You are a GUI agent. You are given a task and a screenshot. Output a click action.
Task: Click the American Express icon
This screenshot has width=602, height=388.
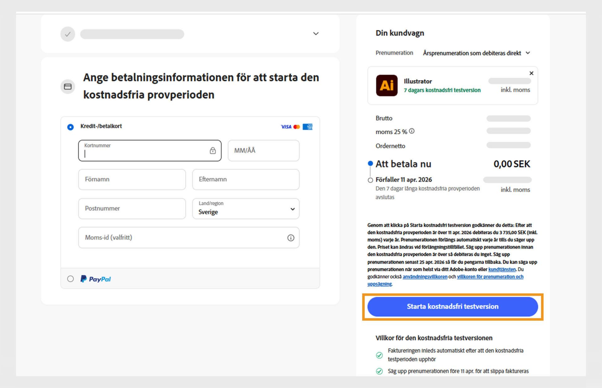coord(308,127)
